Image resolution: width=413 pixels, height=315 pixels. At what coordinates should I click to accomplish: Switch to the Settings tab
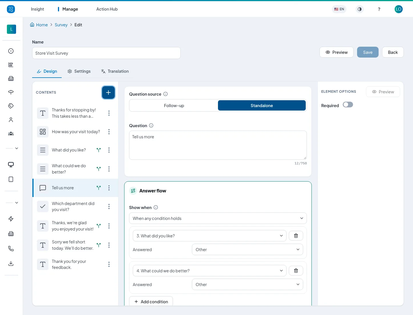point(79,71)
